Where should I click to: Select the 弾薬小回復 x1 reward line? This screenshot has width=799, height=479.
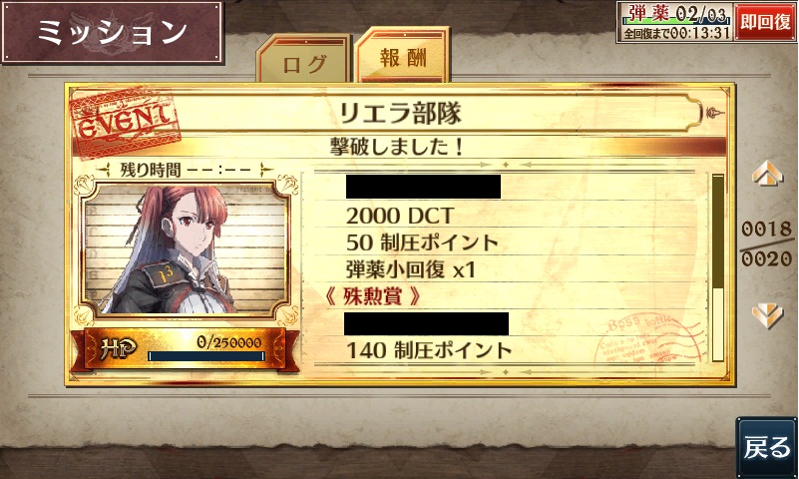coord(411,269)
